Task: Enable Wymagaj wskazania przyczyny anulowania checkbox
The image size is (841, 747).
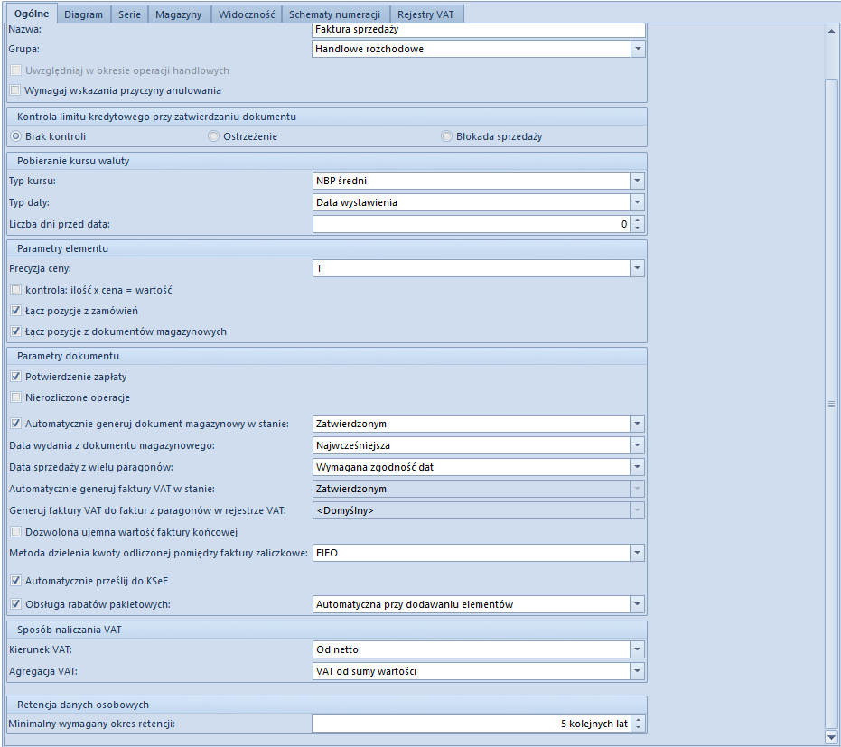Action: coord(14,90)
